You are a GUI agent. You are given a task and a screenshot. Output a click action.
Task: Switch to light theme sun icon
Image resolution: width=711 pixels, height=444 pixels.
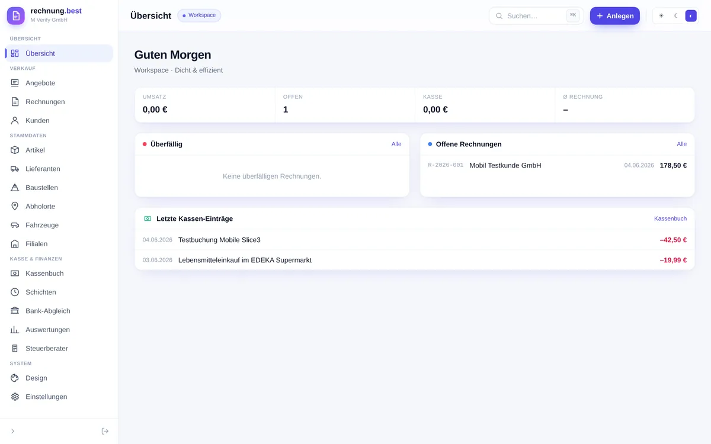coord(661,16)
